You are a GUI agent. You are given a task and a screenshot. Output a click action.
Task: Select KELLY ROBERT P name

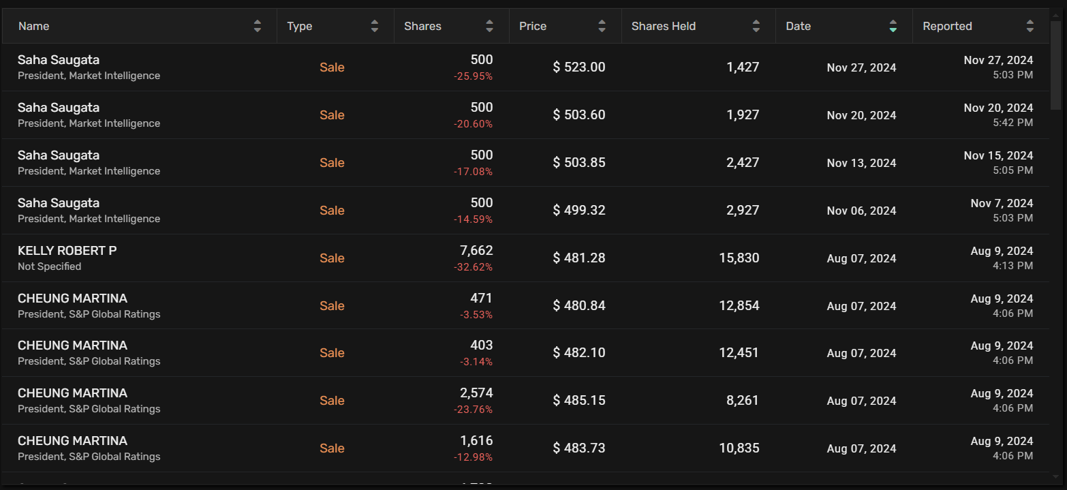[67, 251]
